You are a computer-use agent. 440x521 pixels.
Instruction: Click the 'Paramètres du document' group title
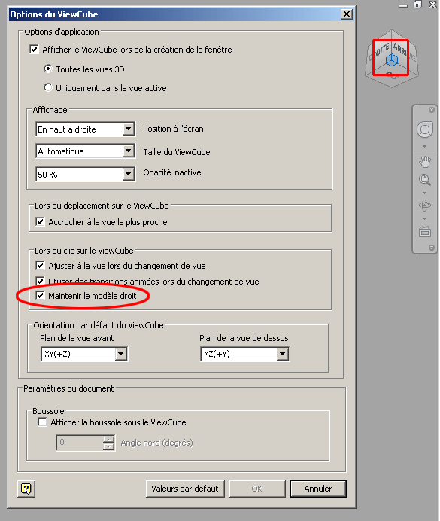click(x=68, y=388)
